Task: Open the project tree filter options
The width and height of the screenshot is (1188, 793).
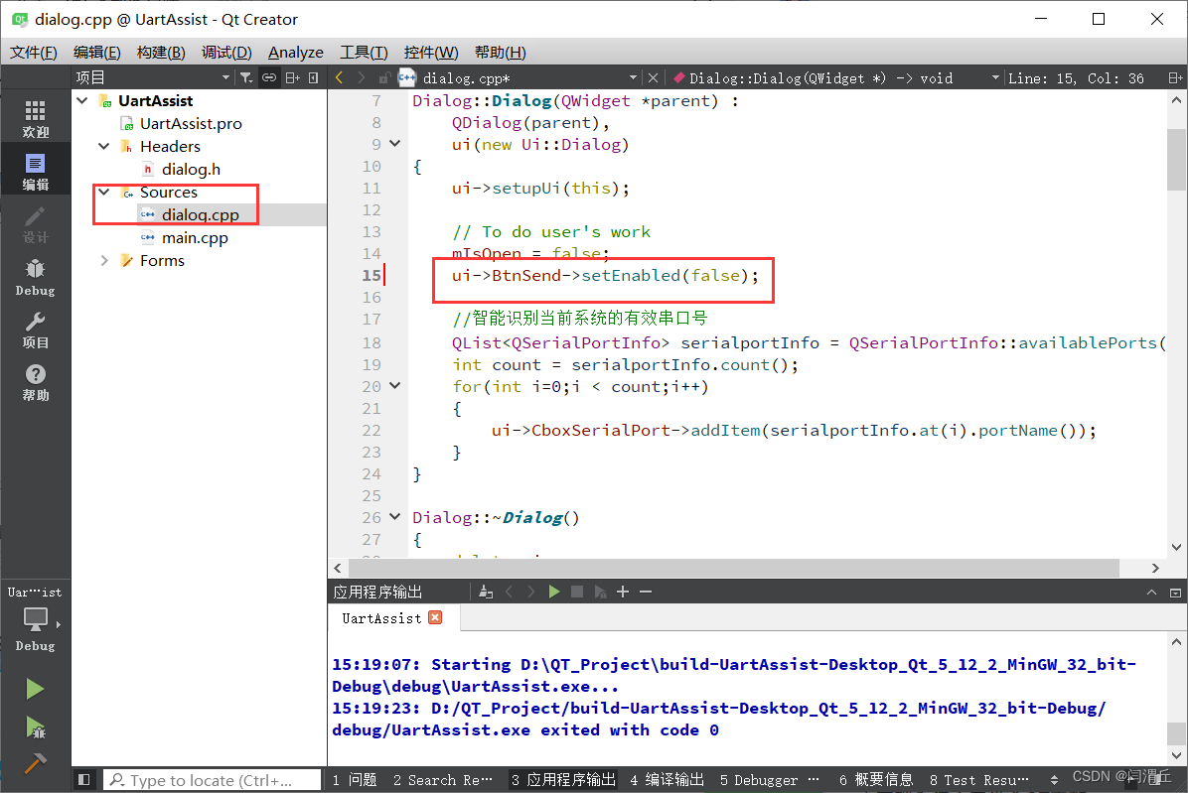Action: pos(245,77)
